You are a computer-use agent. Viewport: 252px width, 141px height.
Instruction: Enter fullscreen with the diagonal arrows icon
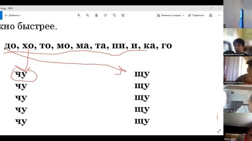click(x=219, y=131)
